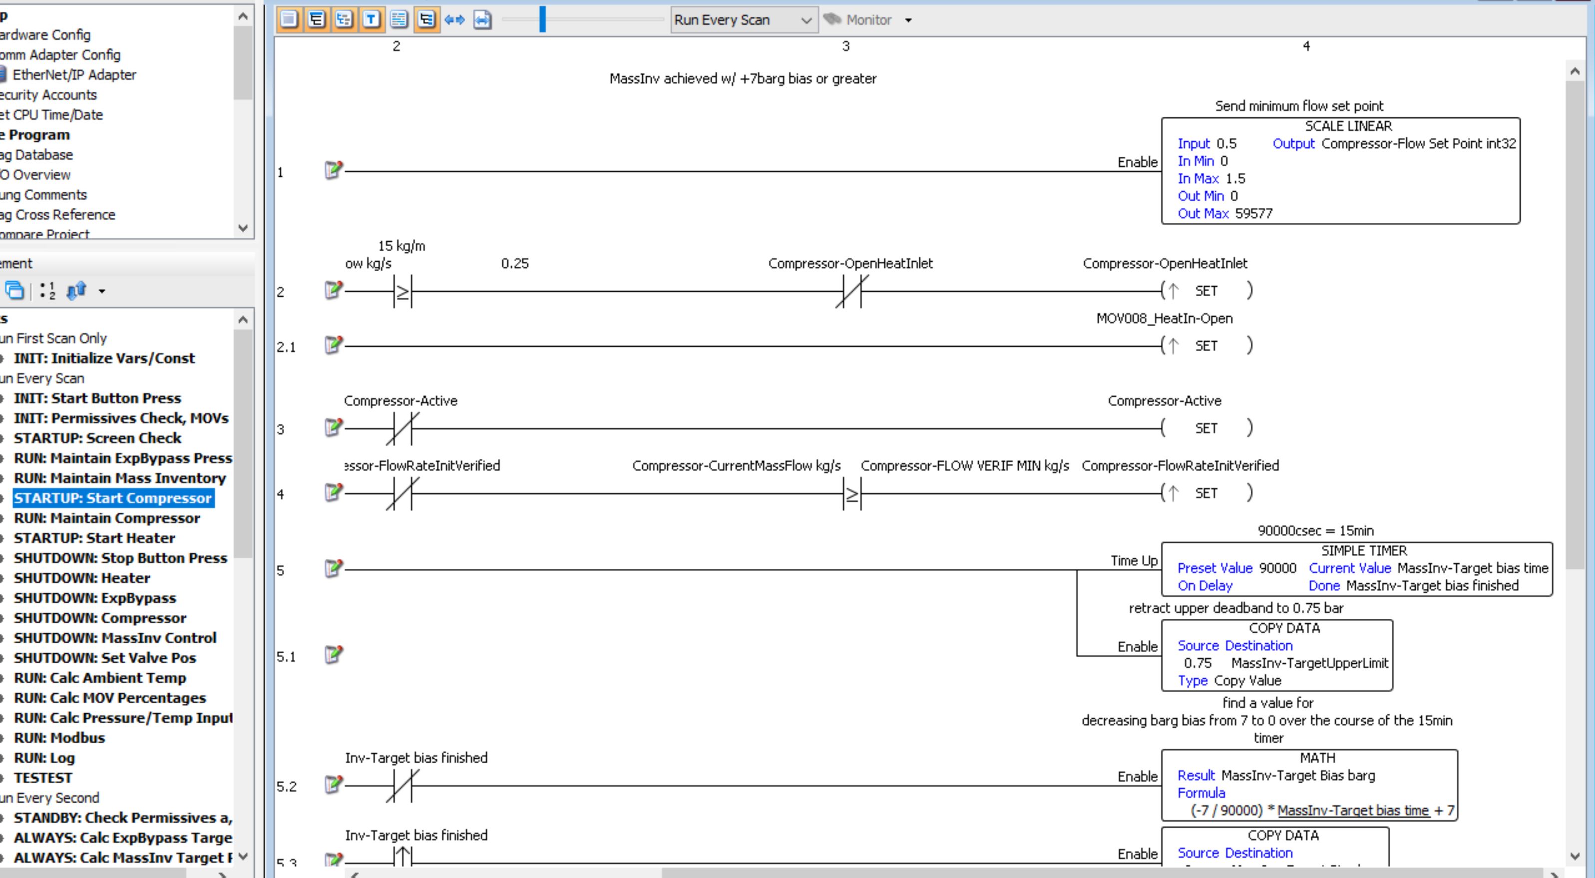Open the Monitor dropdown arrow
Image resolution: width=1595 pixels, height=878 pixels.
908,20
